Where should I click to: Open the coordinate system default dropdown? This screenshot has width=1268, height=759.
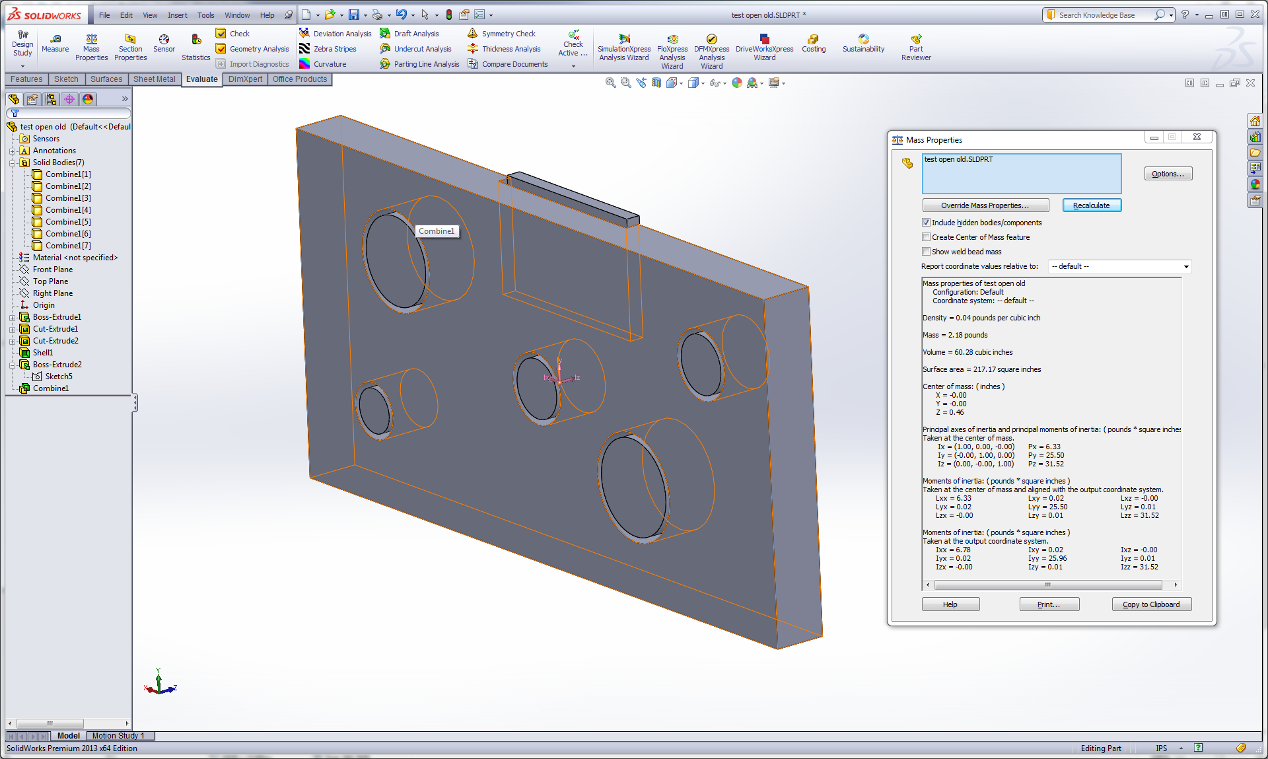(1185, 267)
